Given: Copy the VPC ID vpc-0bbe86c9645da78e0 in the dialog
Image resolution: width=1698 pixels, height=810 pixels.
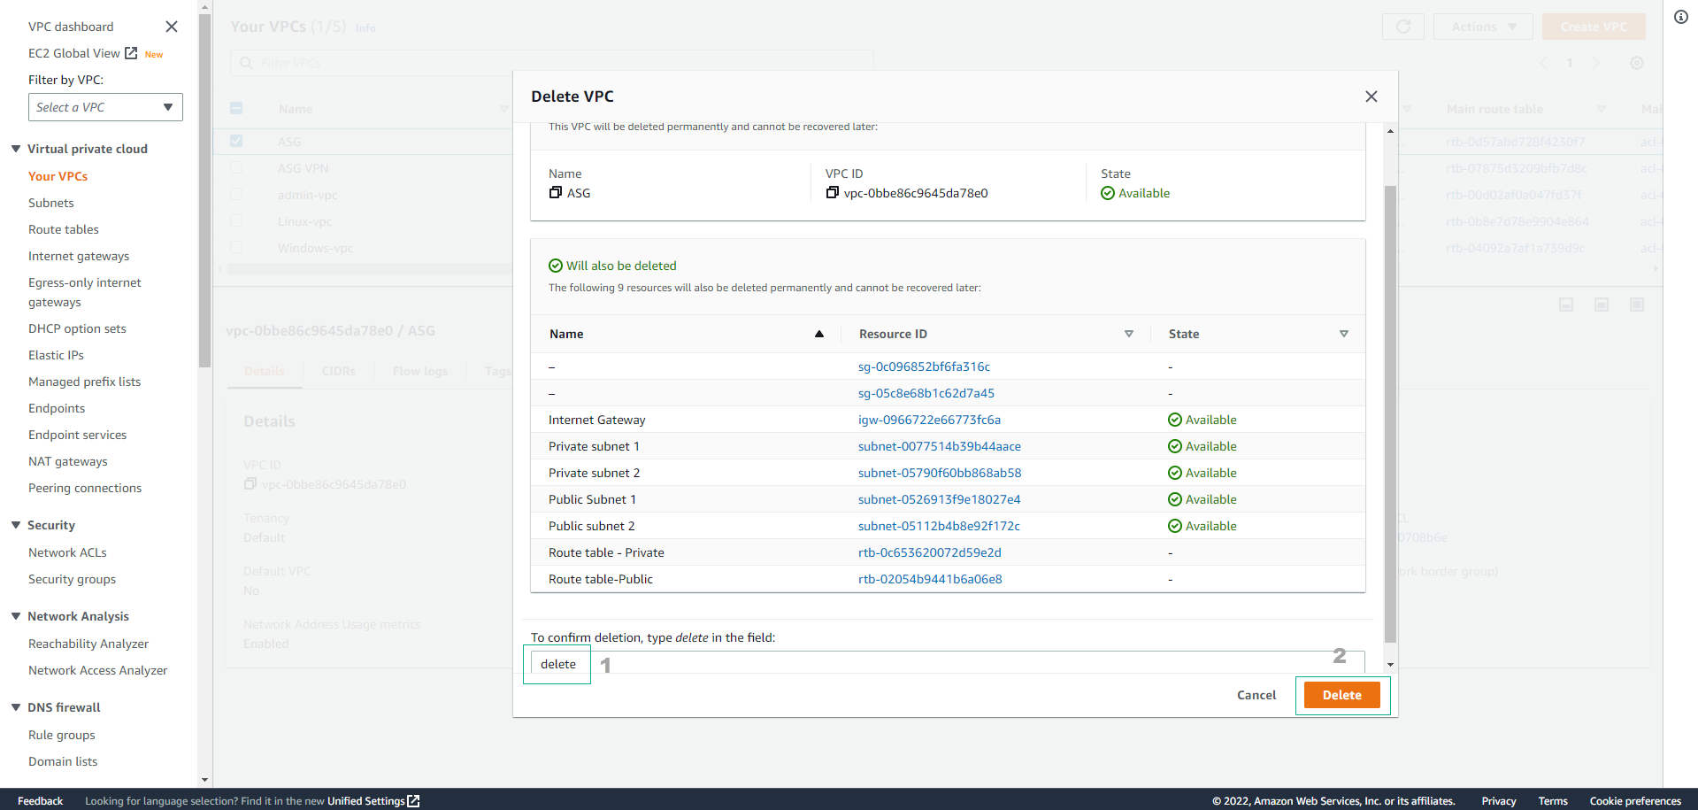Looking at the screenshot, I should pyautogui.click(x=833, y=192).
